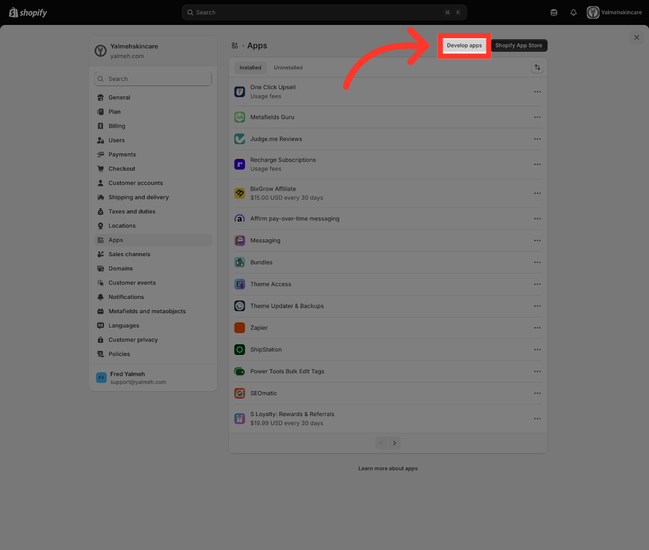This screenshot has width=649, height=550.
Task: Click the One Click Upsell app icon
Action: click(240, 92)
